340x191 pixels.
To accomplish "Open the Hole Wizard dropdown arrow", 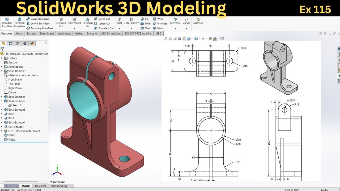I will point(74,28).
